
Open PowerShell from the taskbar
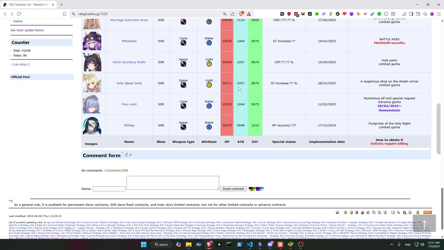239,244
